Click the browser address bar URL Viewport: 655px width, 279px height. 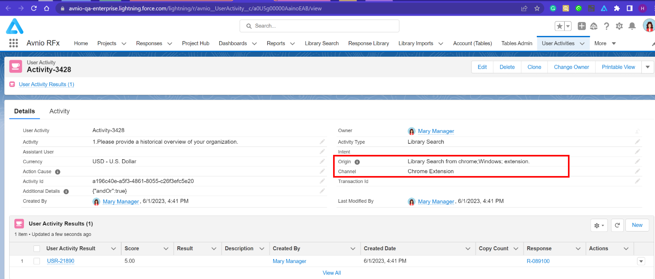click(x=195, y=8)
